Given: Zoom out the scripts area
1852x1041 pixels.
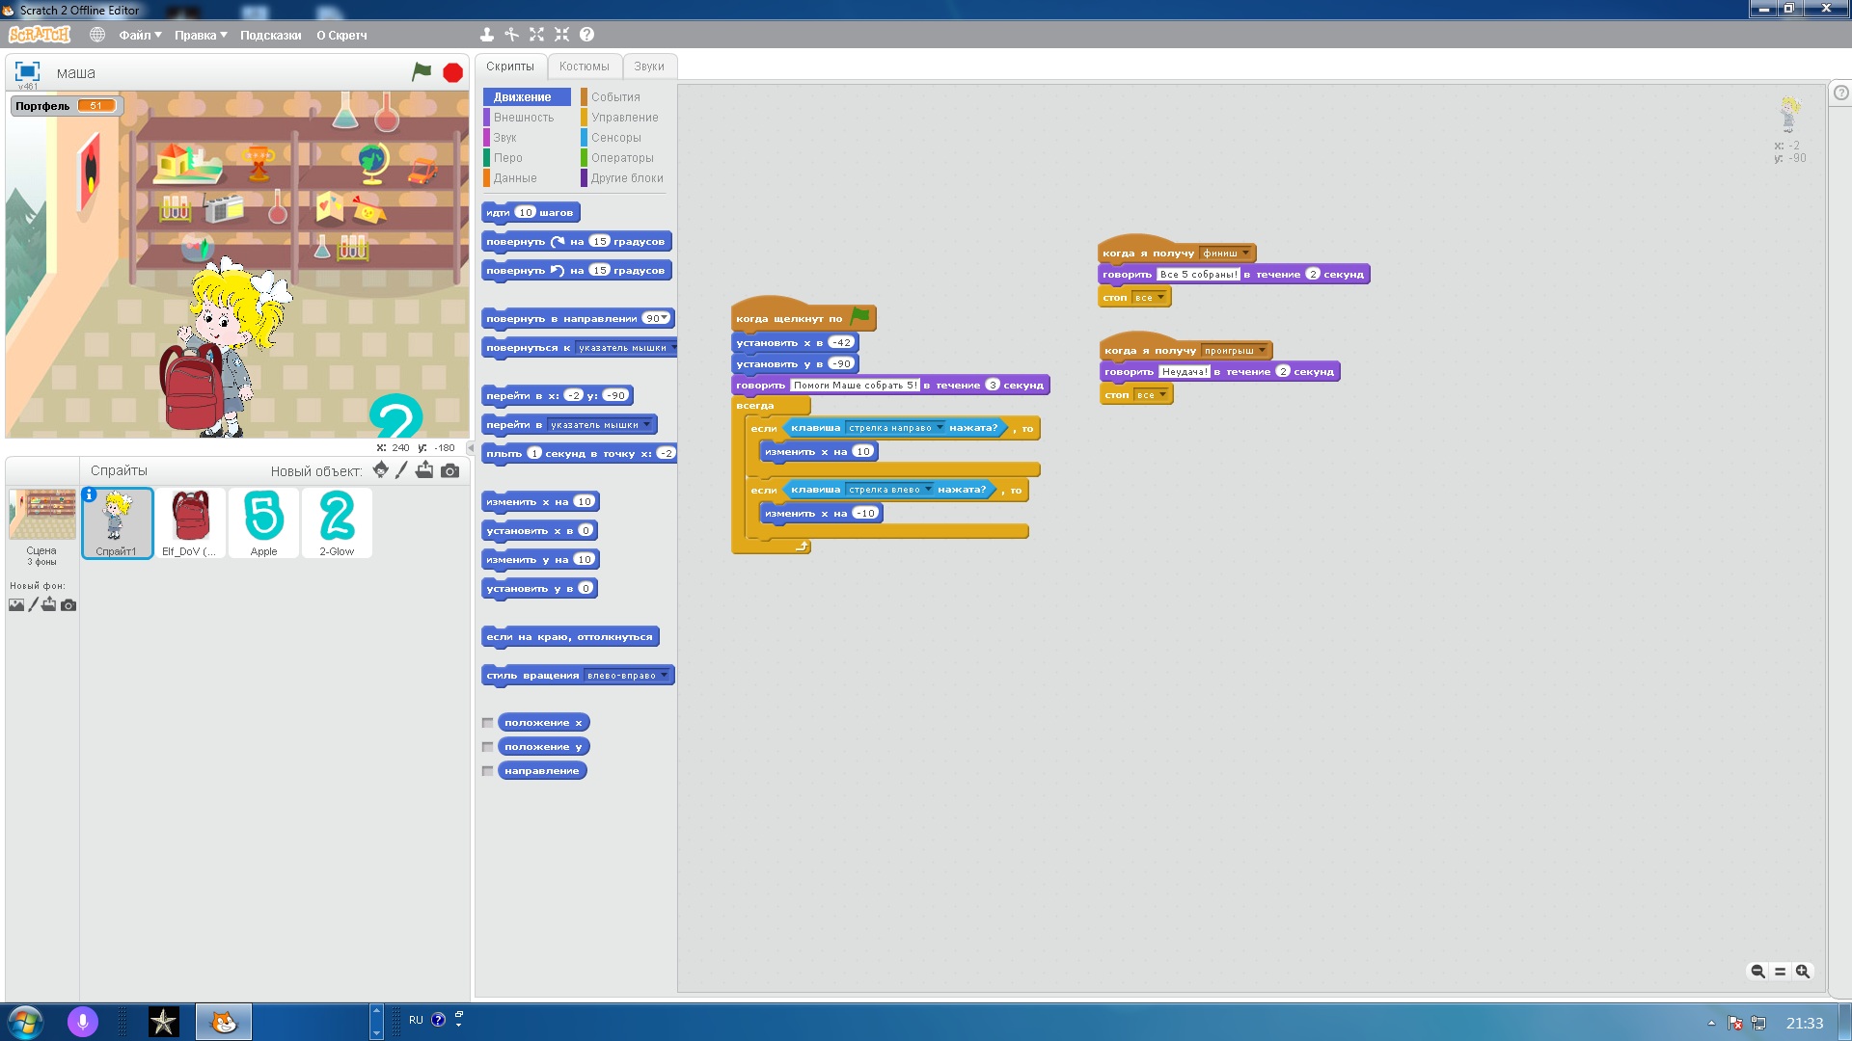Looking at the screenshot, I should (x=1757, y=972).
